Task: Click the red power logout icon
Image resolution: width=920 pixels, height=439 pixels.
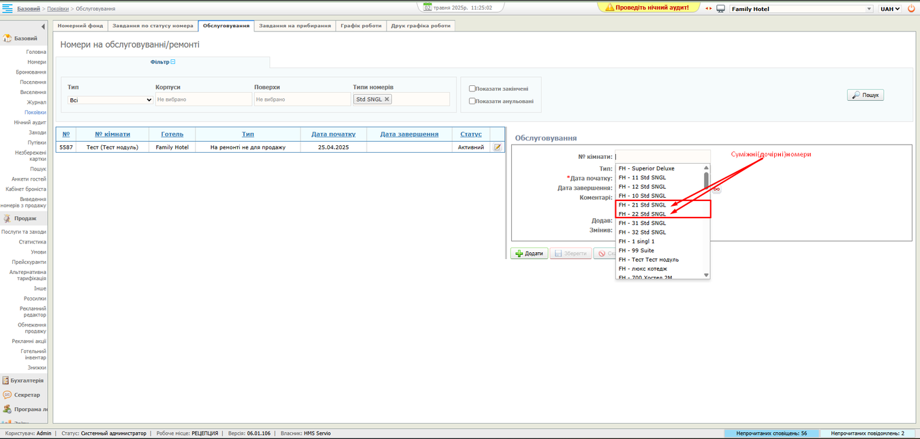Action: click(911, 9)
